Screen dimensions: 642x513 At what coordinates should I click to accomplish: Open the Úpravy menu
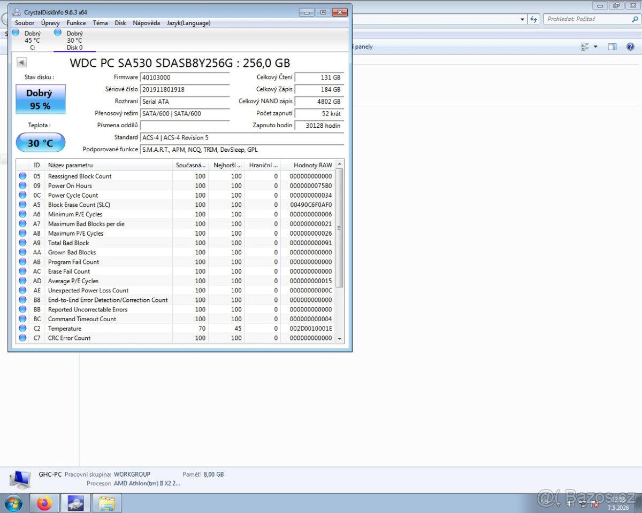[50, 23]
